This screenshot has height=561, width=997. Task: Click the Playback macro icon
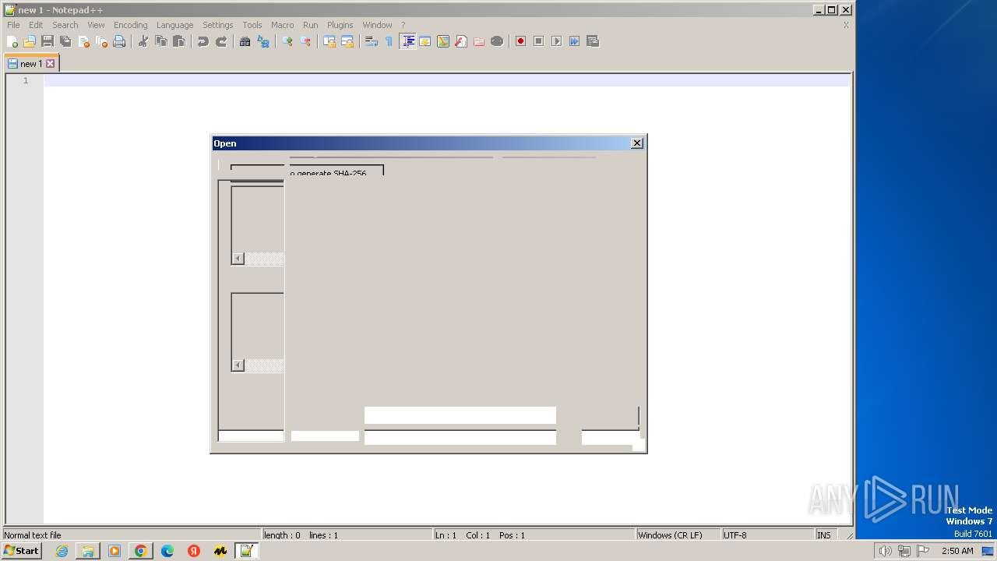[x=556, y=41]
